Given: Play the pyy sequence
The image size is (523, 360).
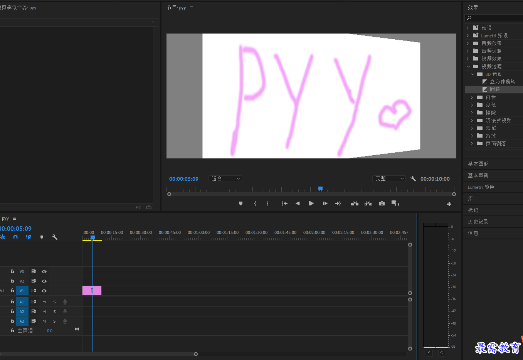Looking at the screenshot, I should tap(311, 204).
